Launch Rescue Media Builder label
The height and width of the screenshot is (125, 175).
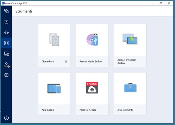click(x=91, y=61)
